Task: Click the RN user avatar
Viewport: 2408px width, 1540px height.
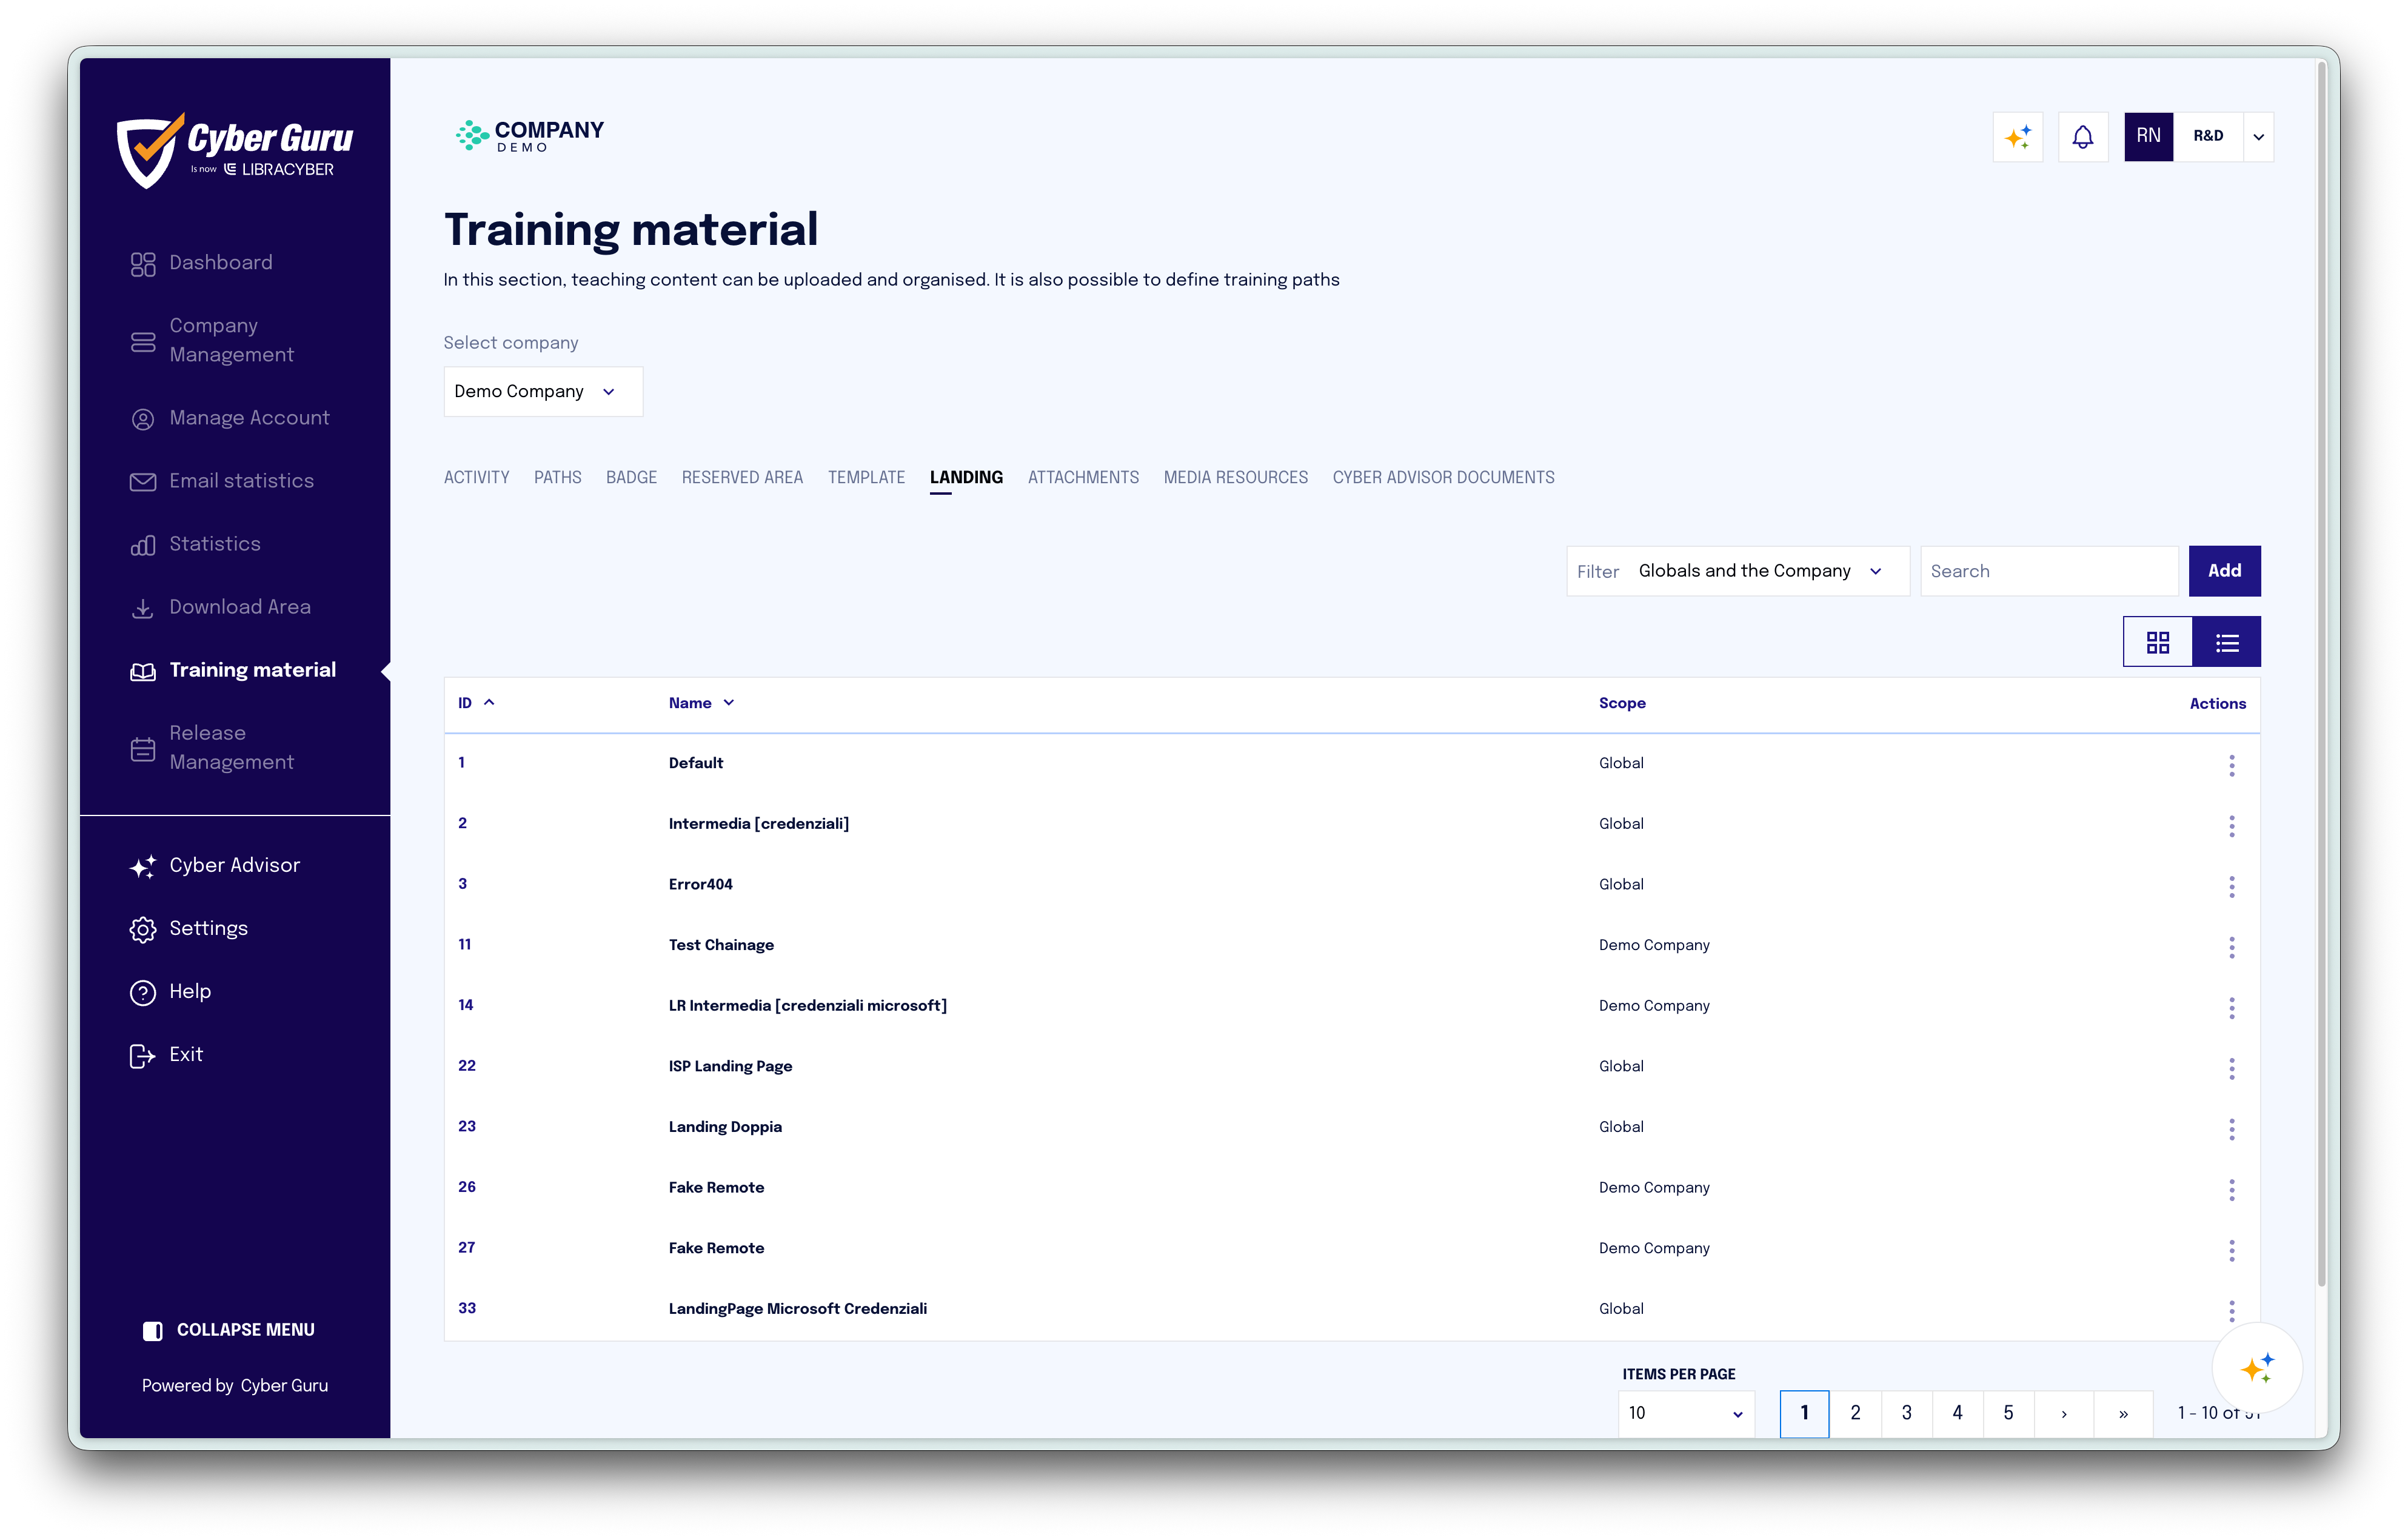Action: 2148,137
